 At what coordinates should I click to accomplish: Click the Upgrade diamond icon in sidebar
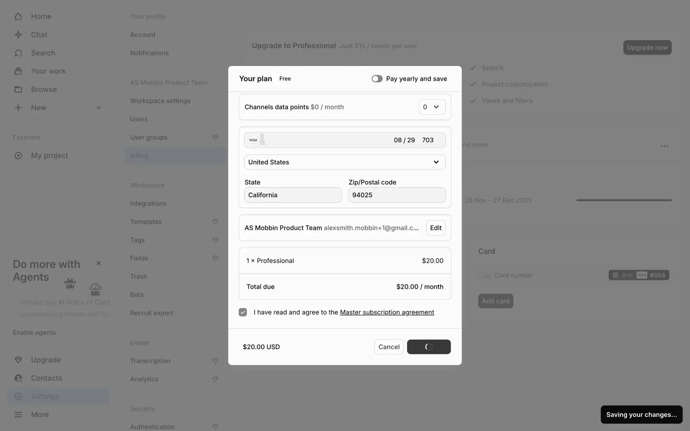click(18, 360)
